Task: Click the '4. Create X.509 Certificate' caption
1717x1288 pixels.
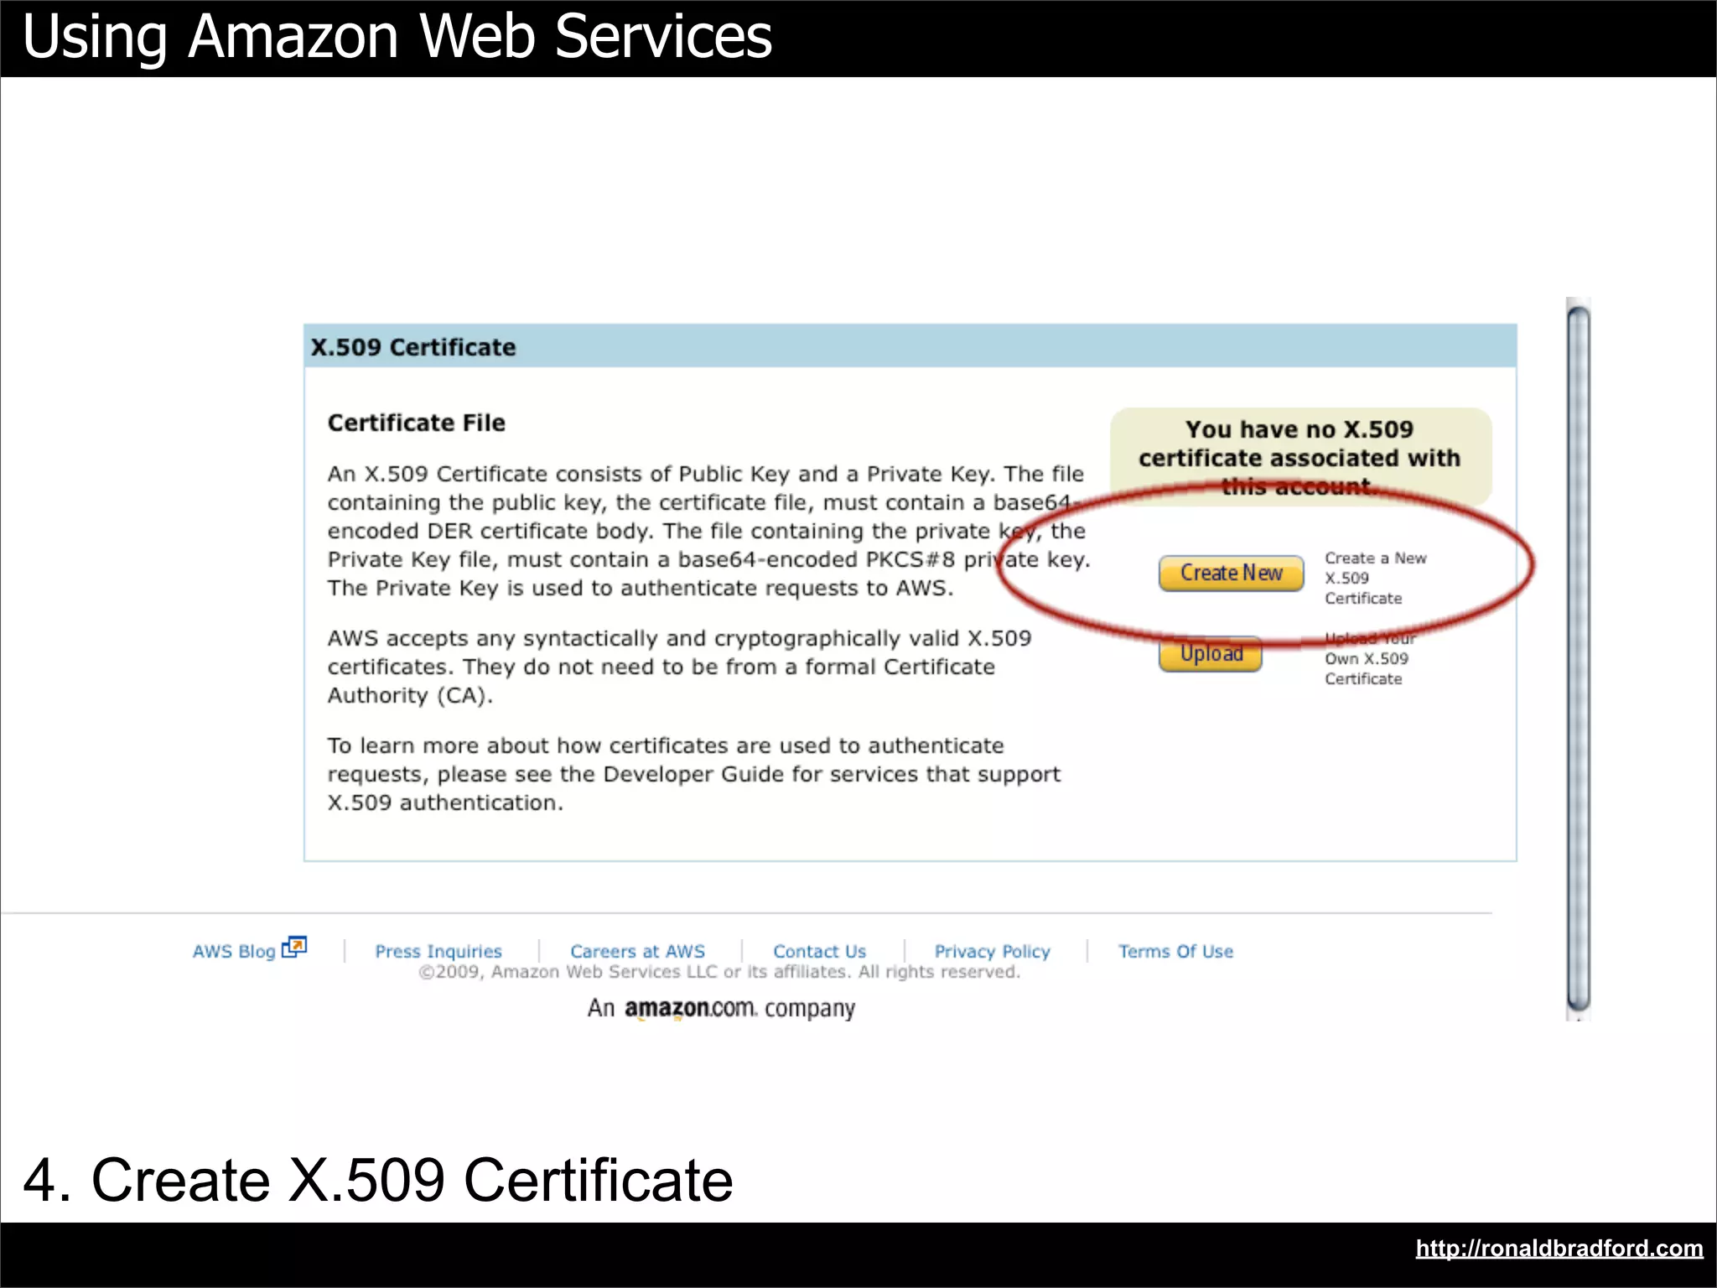Action: pyautogui.click(x=378, y=1180)
